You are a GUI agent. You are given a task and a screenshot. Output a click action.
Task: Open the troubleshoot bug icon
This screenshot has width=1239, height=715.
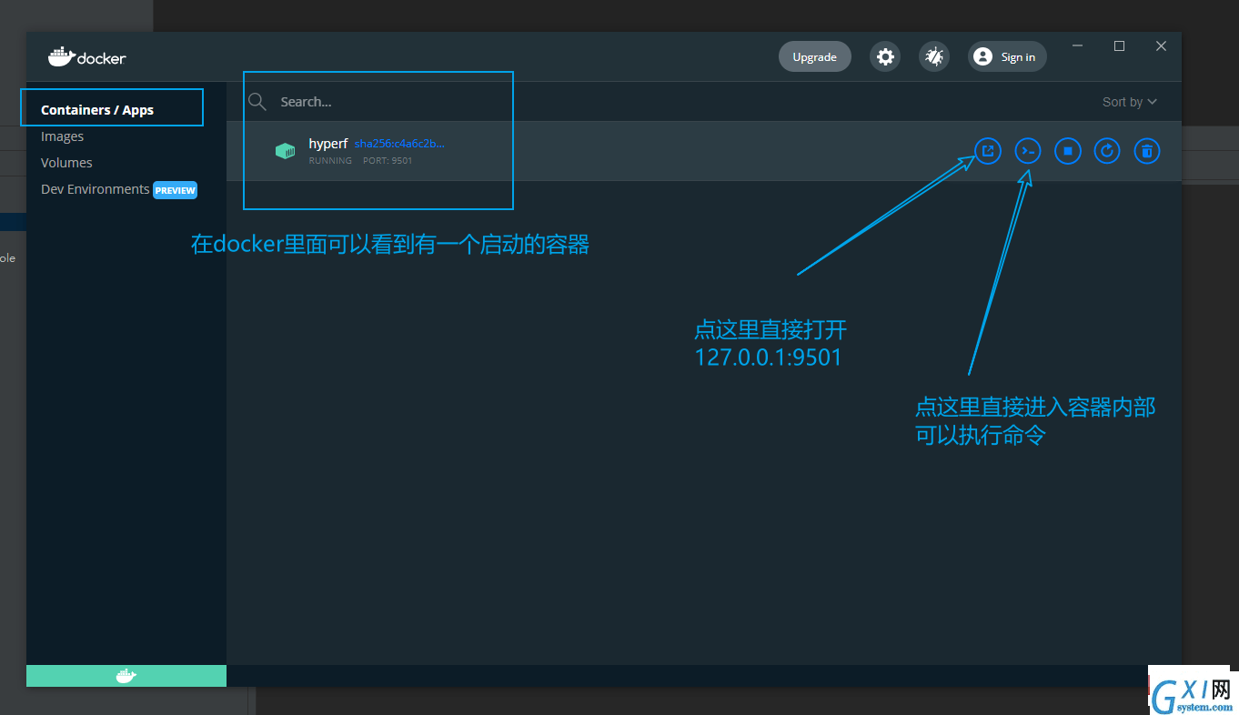pyautogui.click(x=934, y=56)
